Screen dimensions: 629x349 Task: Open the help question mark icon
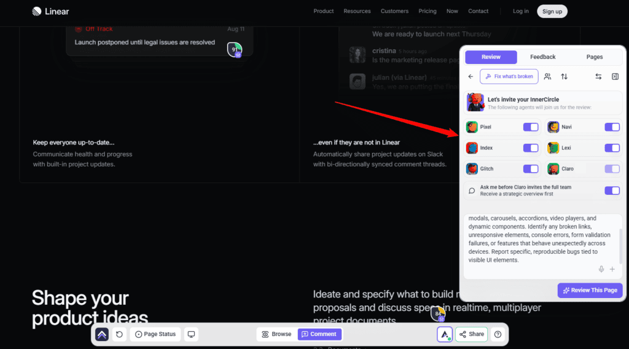[498, 334]
